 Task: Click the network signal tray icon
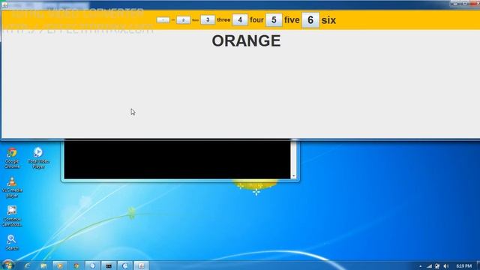click(x=430, y=266)
